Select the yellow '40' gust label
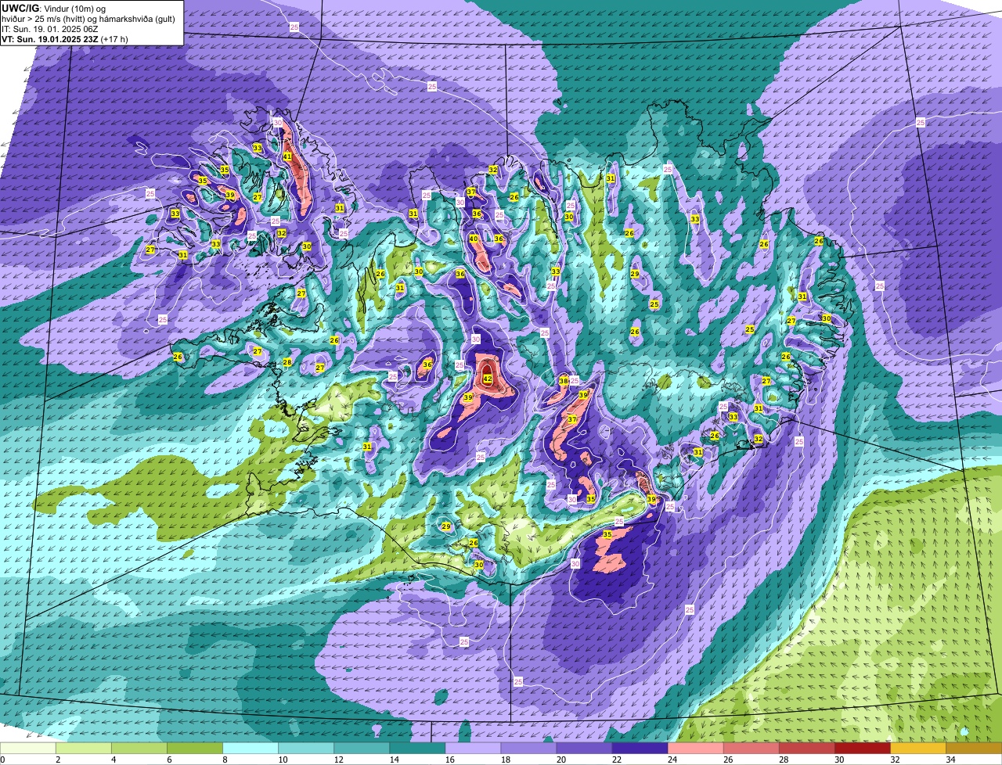 [474, 239]
